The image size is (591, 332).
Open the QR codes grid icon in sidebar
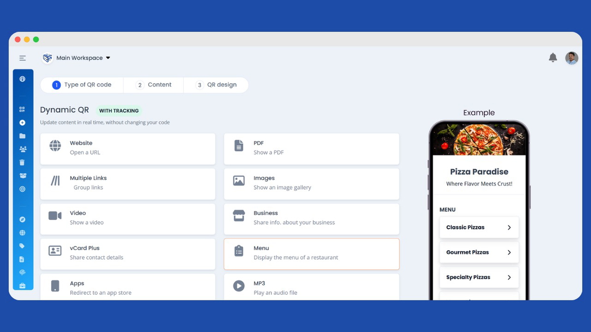coord(23,109)
